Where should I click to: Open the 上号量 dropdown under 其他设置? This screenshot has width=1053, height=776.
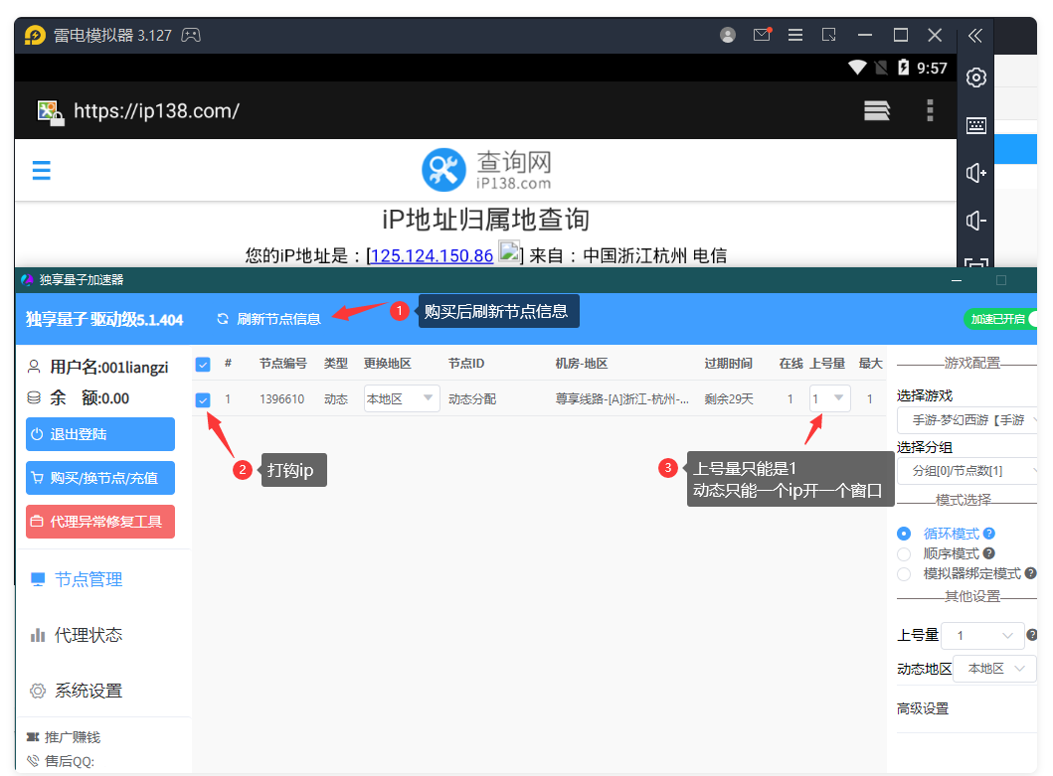point(982,636)
